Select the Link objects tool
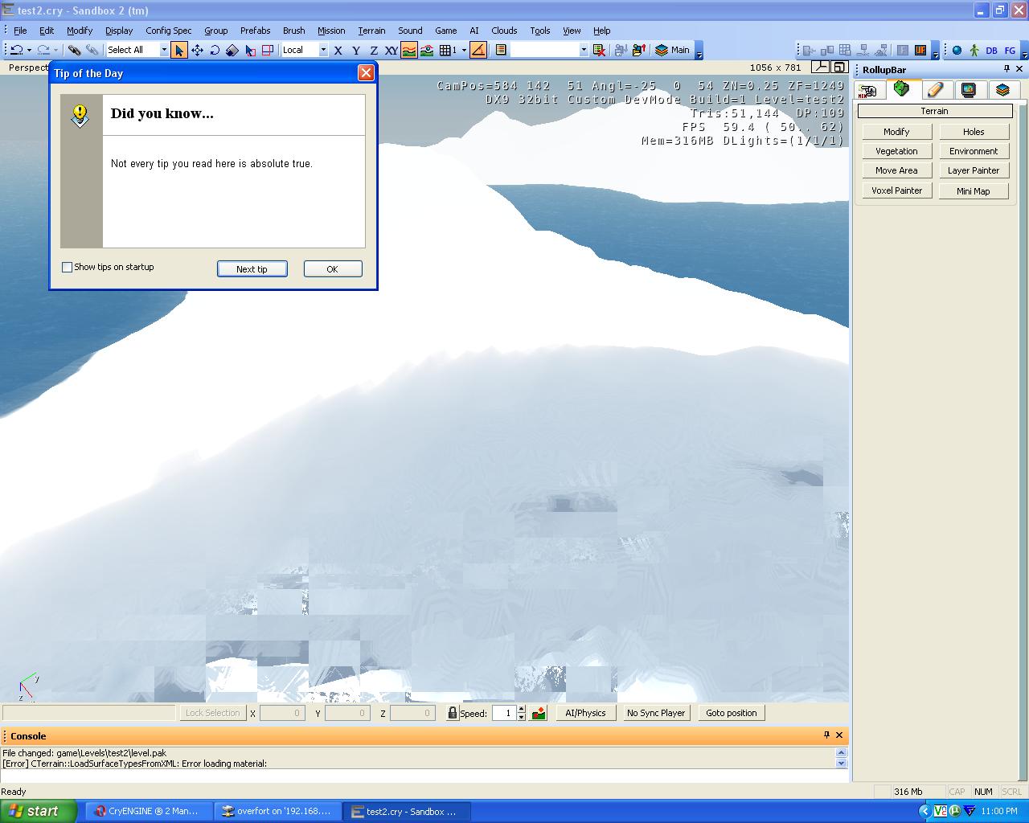Screen dimensions: 1029x823 click(x=74, y=50)
